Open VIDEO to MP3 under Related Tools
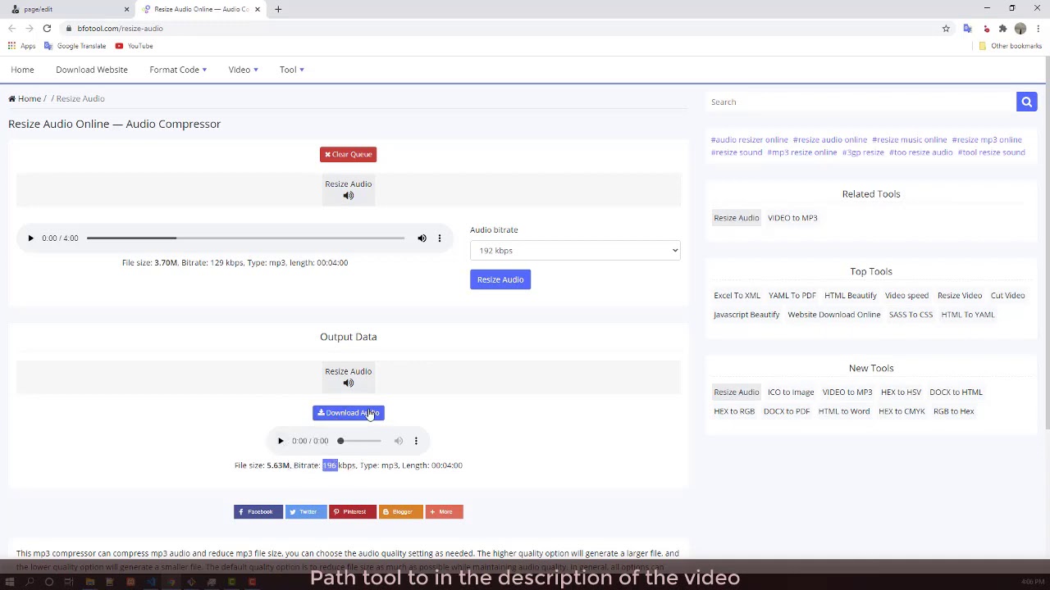Viewport: 1050px width, 590px height. (792, 218)
